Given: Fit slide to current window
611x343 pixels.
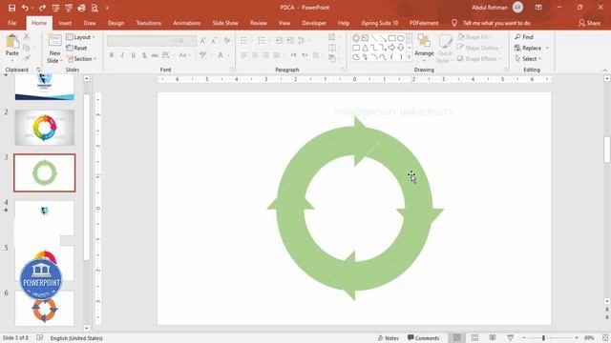Looking at the screenshot, I should pyautogui.click(x=605, y=338).
